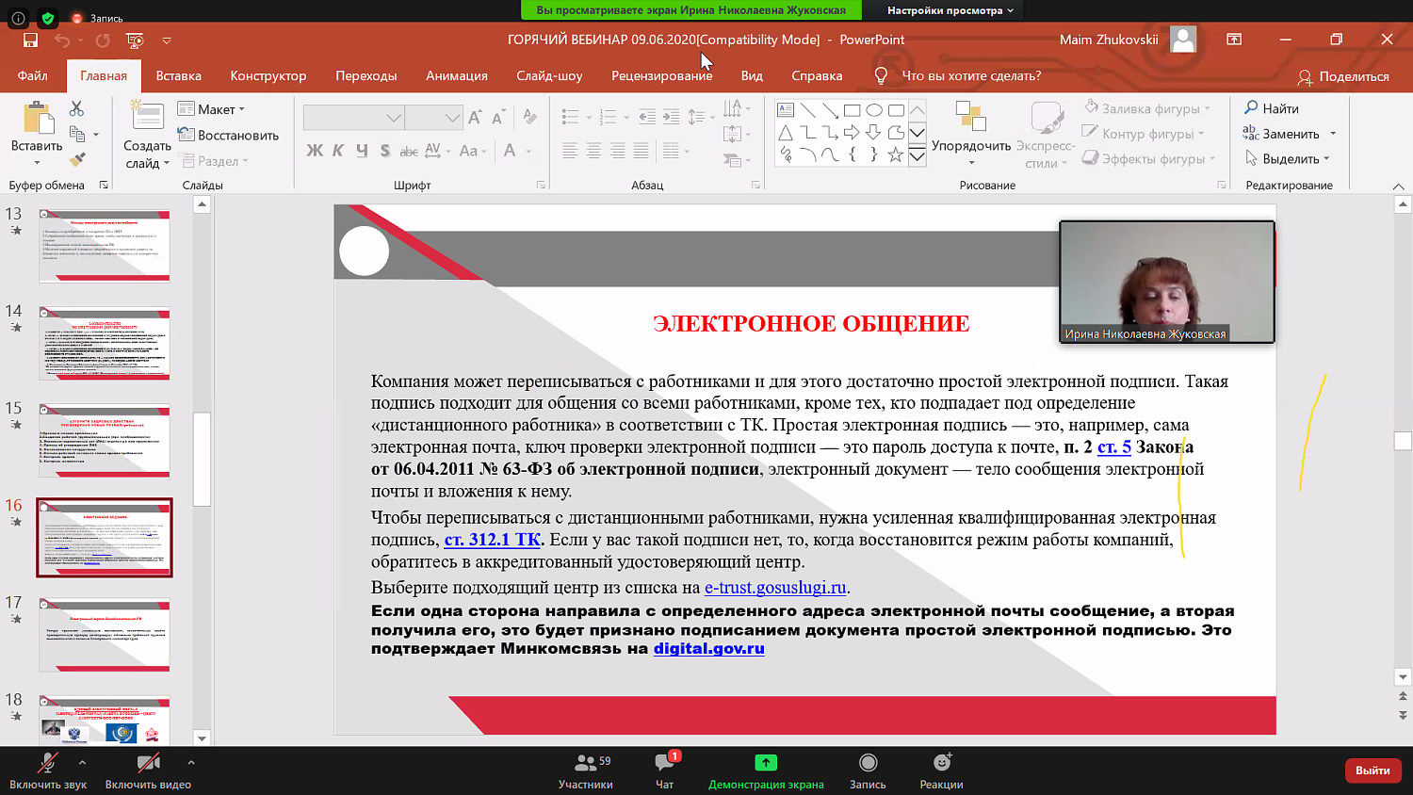Screen dimensions: 1413x795
Task: Select slide 14 thumbnail
Action: tap(105, 343)
